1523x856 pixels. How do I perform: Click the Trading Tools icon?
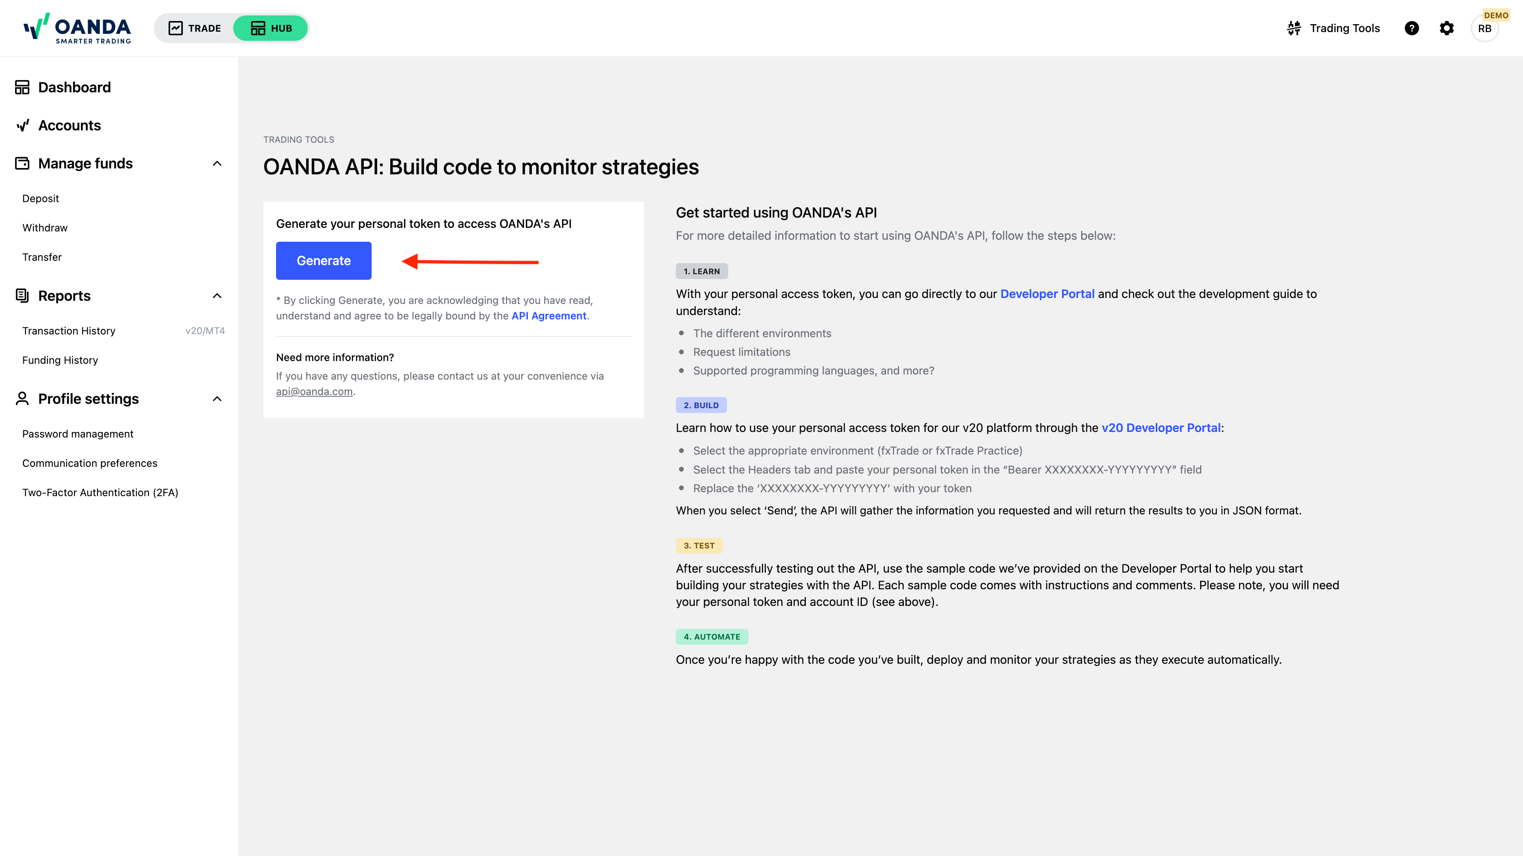point(1294,29)
